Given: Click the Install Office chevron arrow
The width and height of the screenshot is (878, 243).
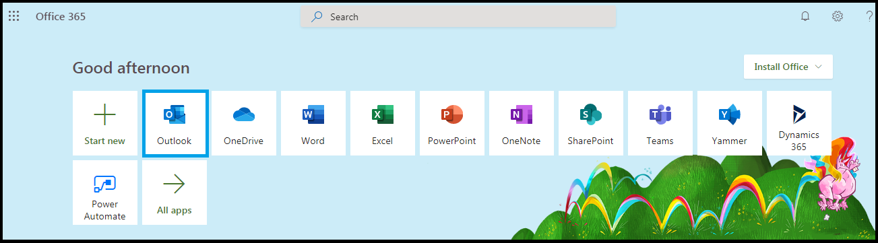Looking at the screenshot, I should 818,67.
